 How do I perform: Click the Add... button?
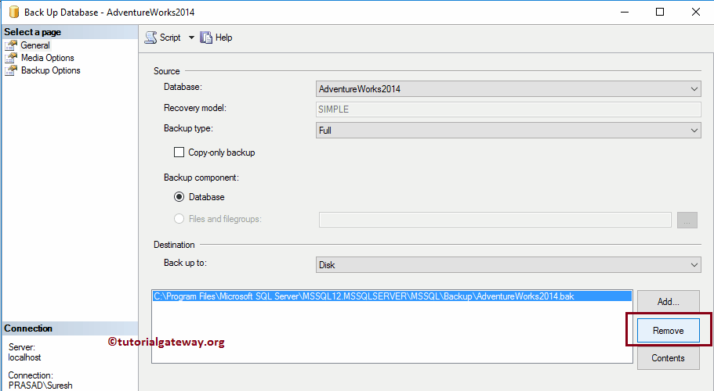(x=668, y=302)
